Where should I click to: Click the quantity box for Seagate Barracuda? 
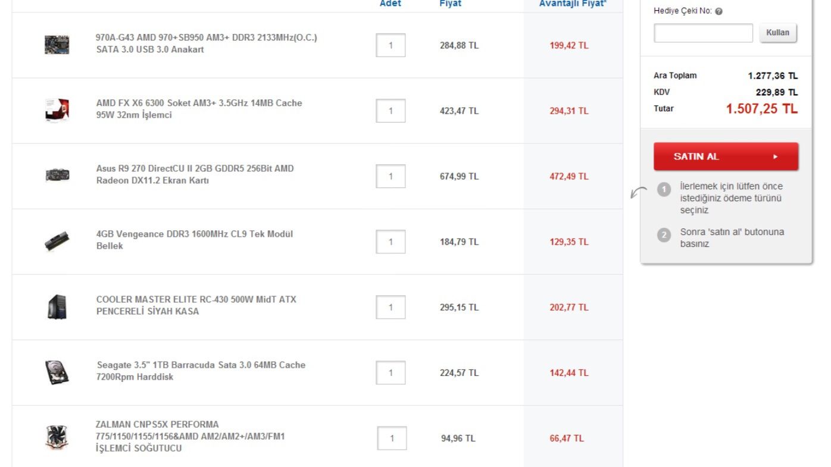coord(390,372)
